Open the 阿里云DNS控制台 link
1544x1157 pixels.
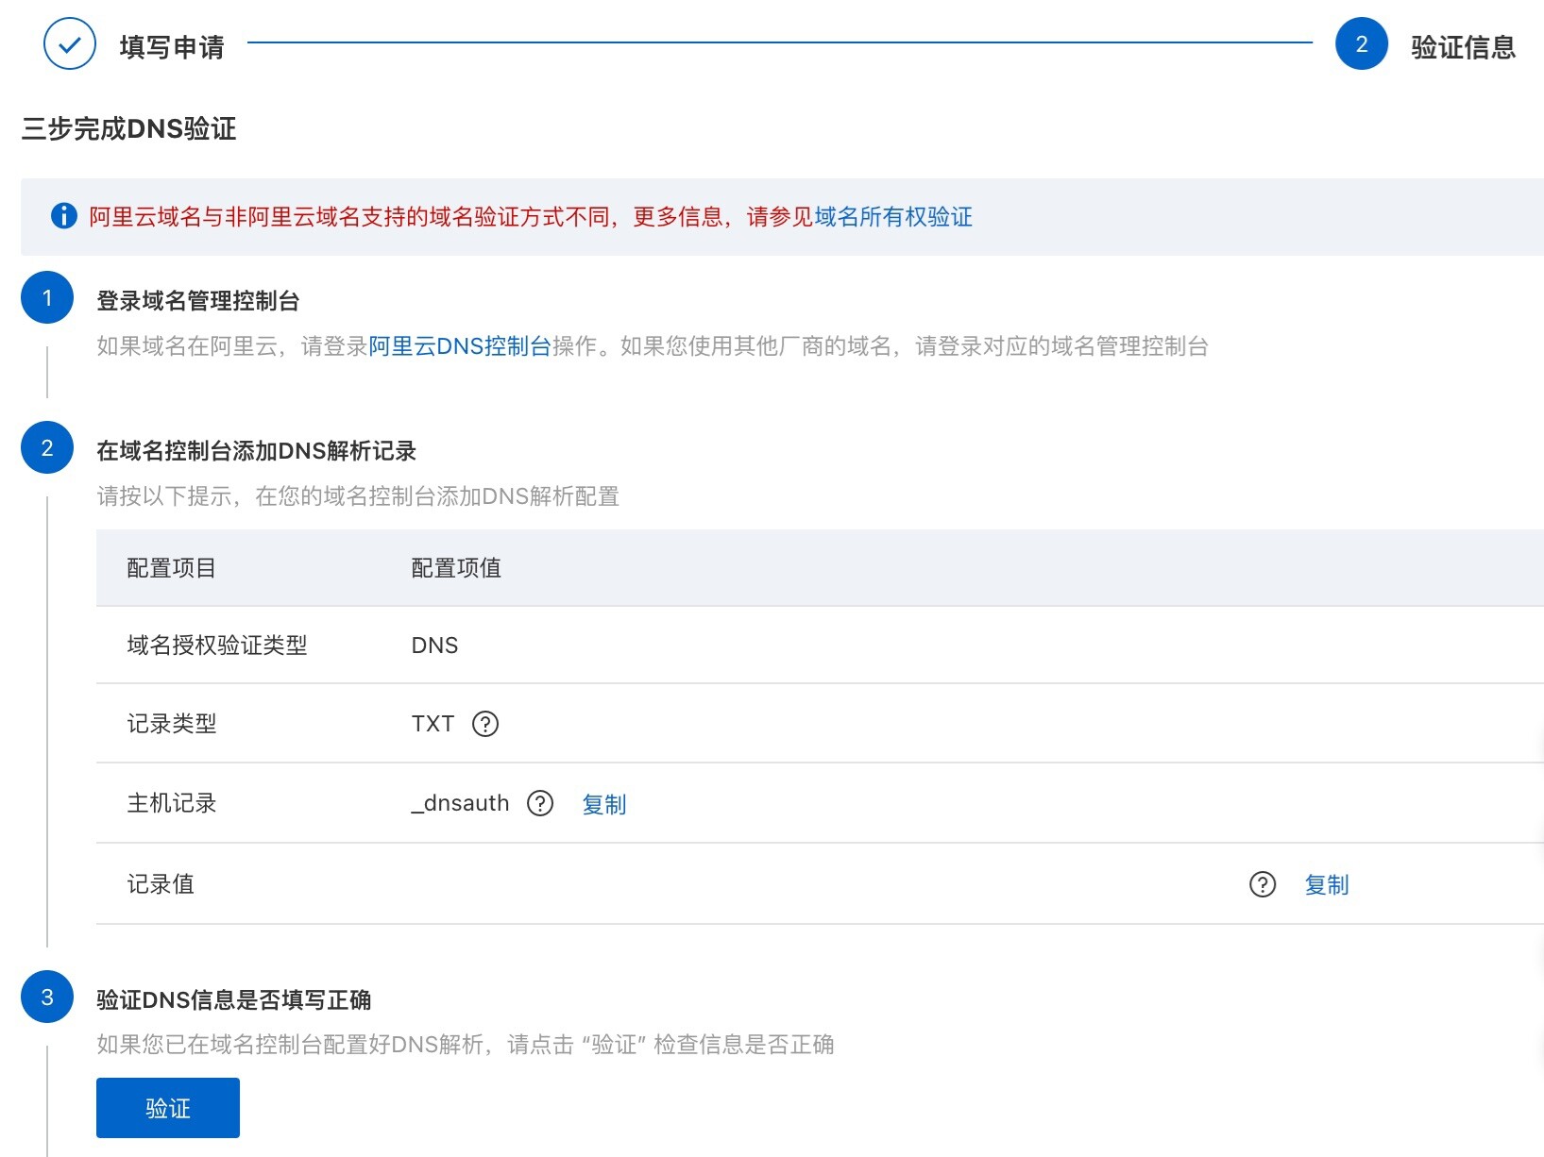pyautogui.click(x=459, y=345)
